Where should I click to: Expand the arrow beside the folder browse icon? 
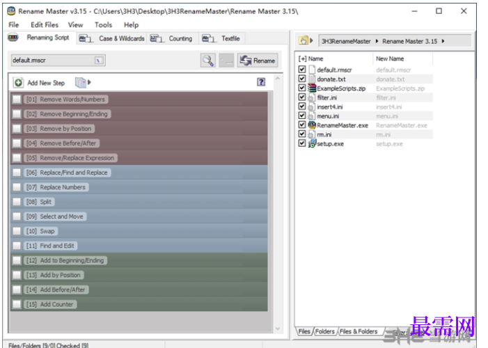(311, 40)
